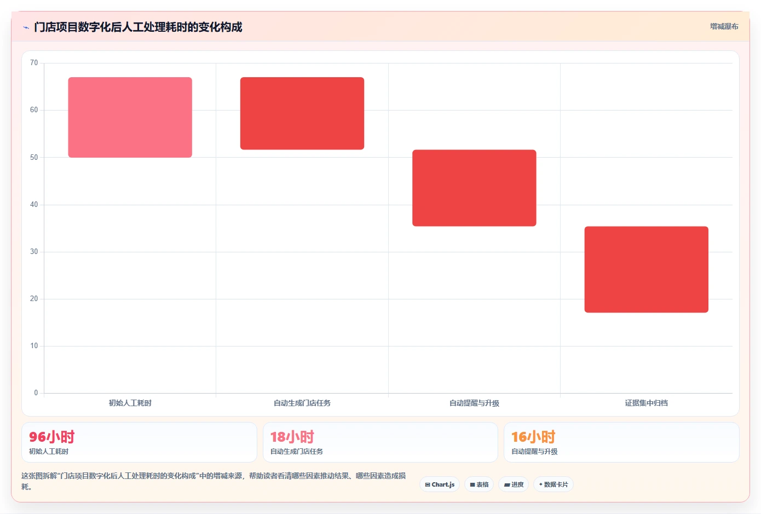Click the 数据卡片 tag
The width and height of the screenshot is (761, 514).
coord(554,484)
